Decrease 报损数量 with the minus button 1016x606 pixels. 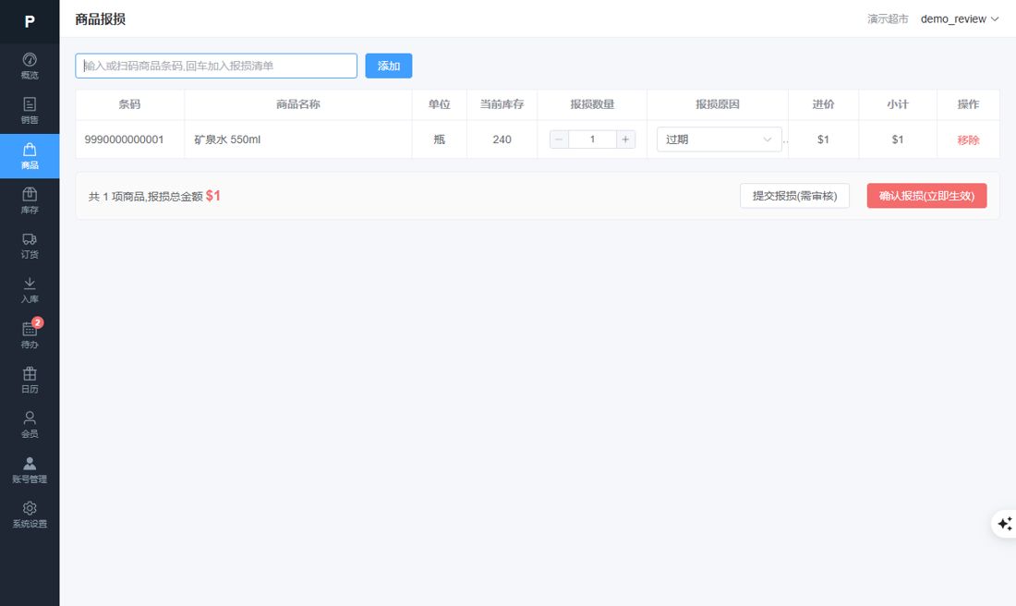click(559, 139)
